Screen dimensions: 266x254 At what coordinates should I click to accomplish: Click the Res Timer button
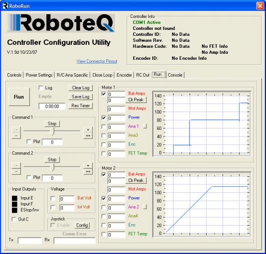click(80, 106)
